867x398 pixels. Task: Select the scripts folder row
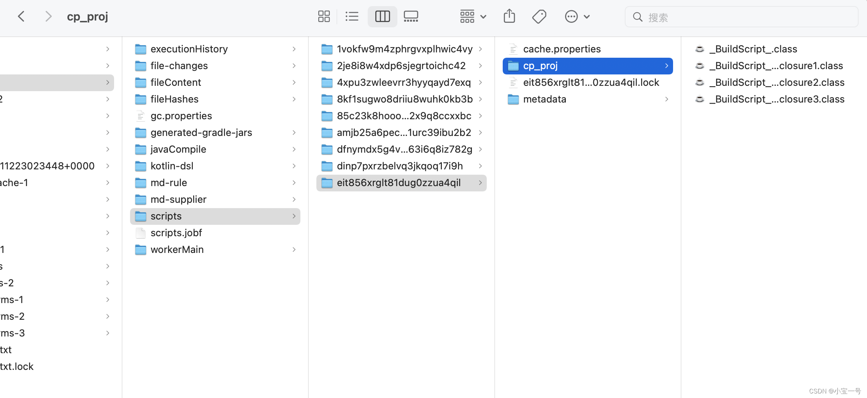[x=215, y=216]
